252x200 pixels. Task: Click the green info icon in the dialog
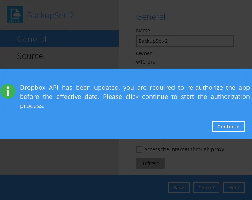tap(8, 91)
